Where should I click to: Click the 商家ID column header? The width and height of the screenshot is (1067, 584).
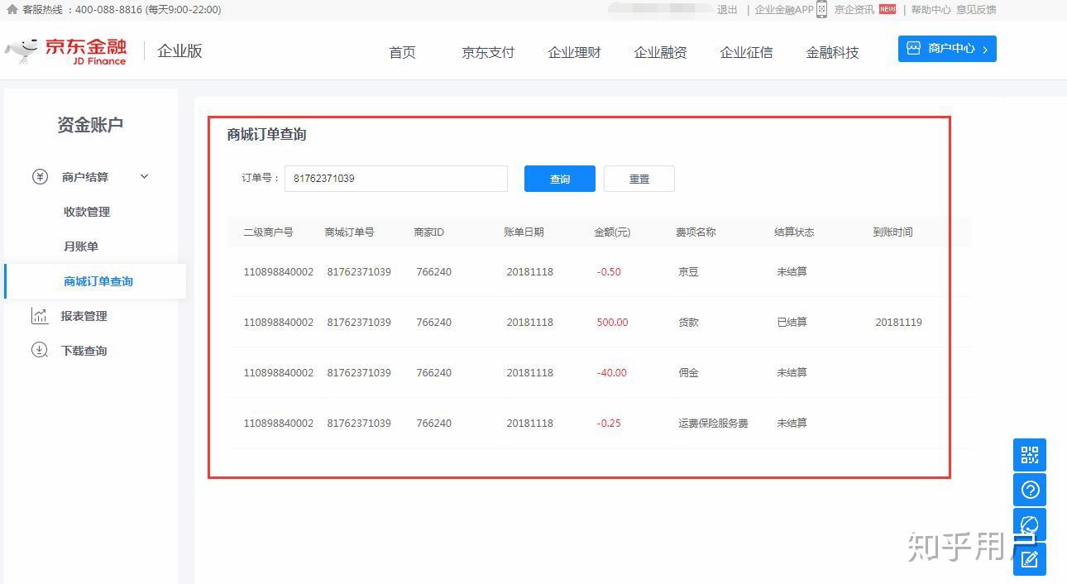pos(428,232)
